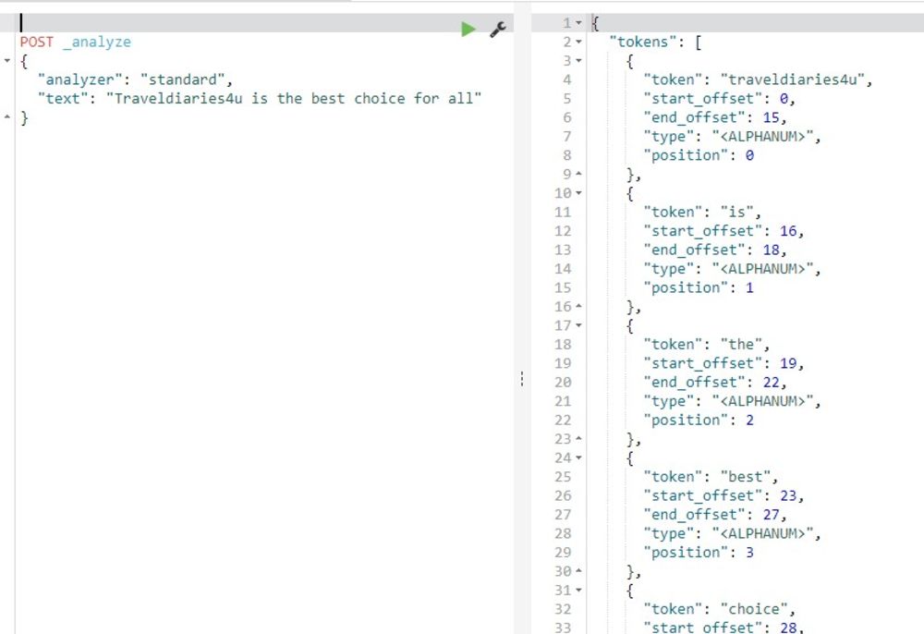Fold the token object at line 17
The width and height of the screenshot is (924, 634).
578,325
